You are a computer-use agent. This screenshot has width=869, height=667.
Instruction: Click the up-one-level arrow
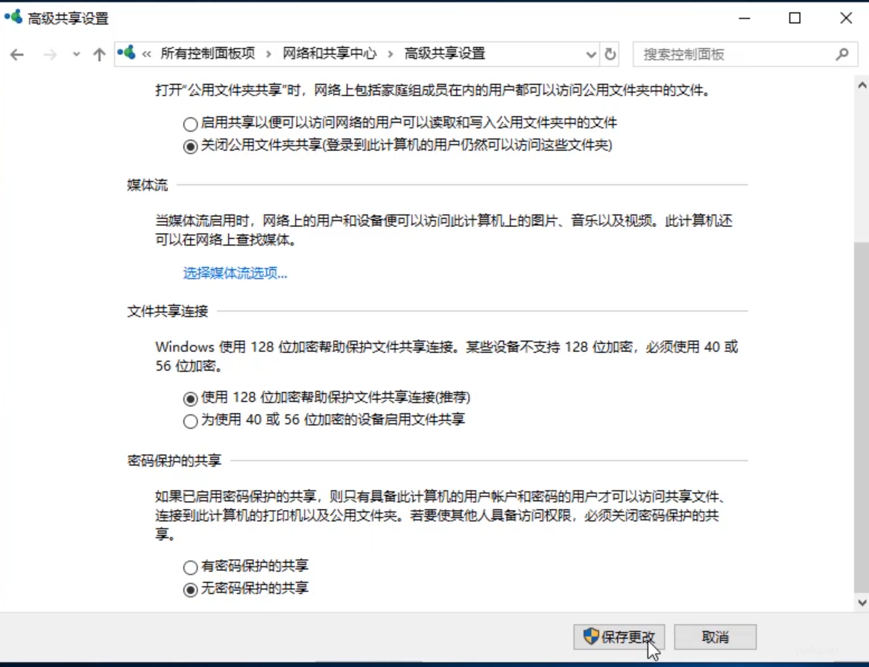point(101,54)
